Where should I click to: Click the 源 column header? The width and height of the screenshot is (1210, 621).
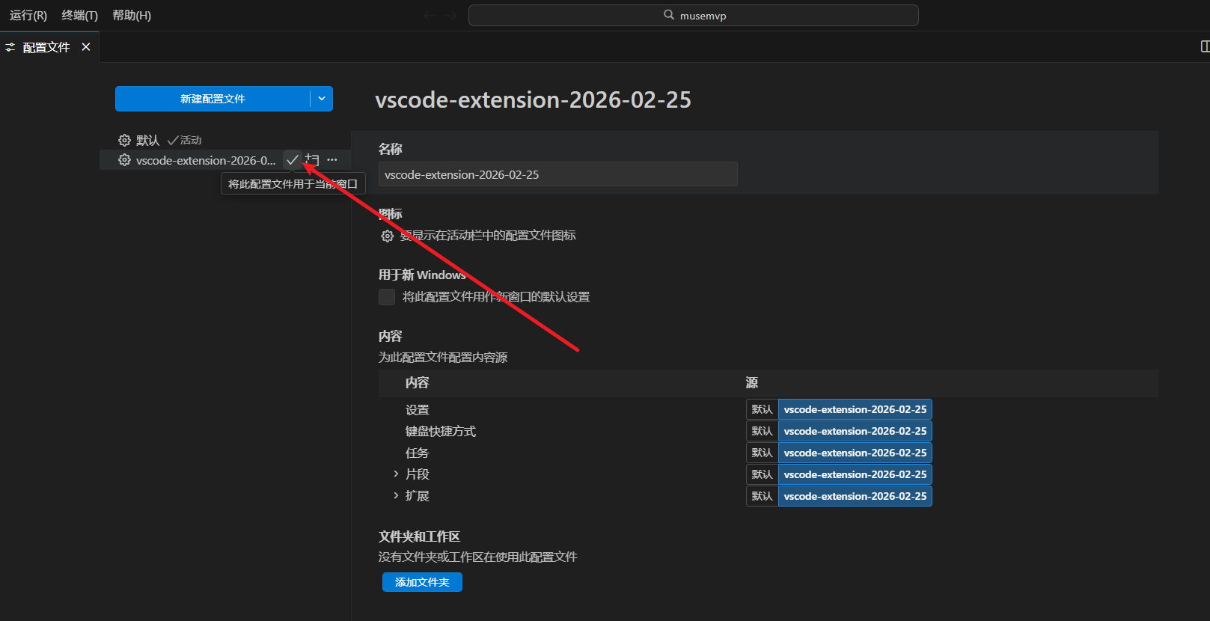[x=752, y=383]
